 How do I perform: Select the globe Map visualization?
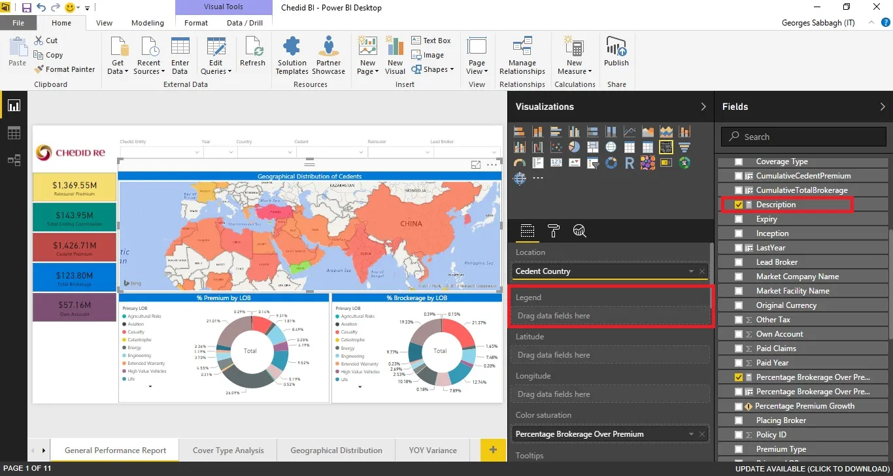coord(611,147)
